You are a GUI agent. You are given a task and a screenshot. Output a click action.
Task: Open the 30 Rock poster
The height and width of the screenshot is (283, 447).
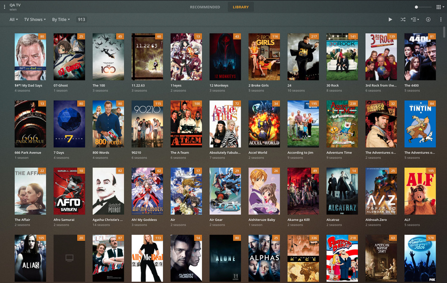[x=342, y=57]
